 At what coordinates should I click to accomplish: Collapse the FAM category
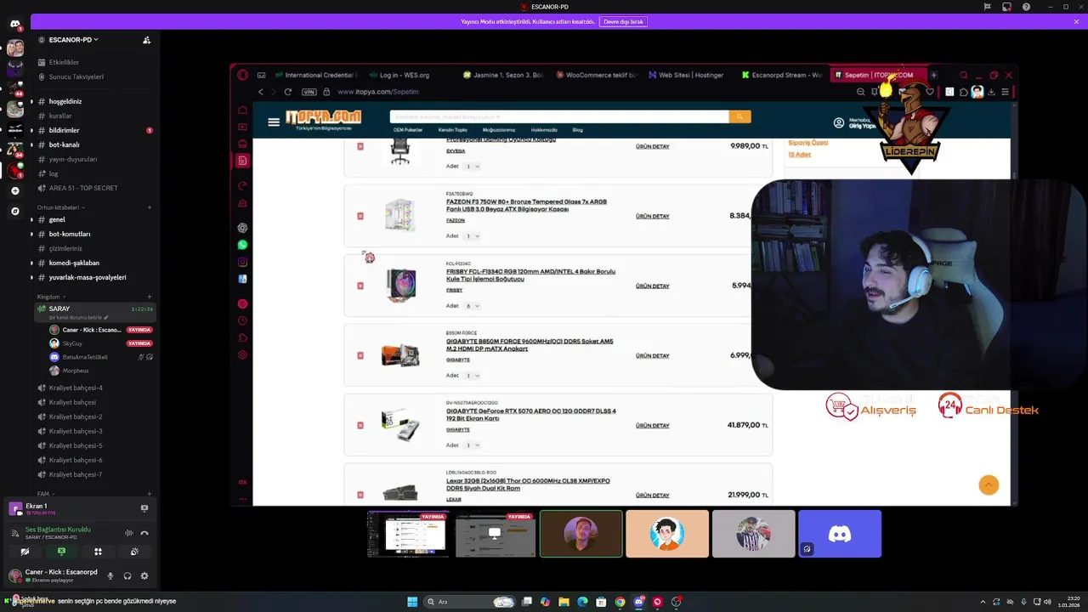click(x=44, y=494)
